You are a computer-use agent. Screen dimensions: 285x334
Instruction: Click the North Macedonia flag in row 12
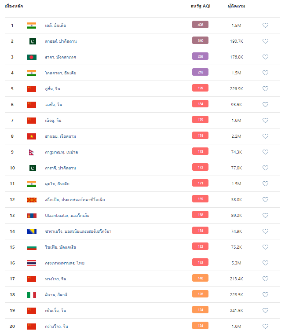click(32, 200)
